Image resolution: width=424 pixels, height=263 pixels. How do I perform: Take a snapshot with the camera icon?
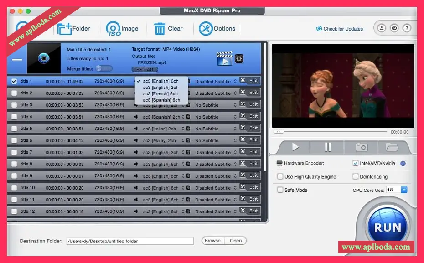[362, 147]
